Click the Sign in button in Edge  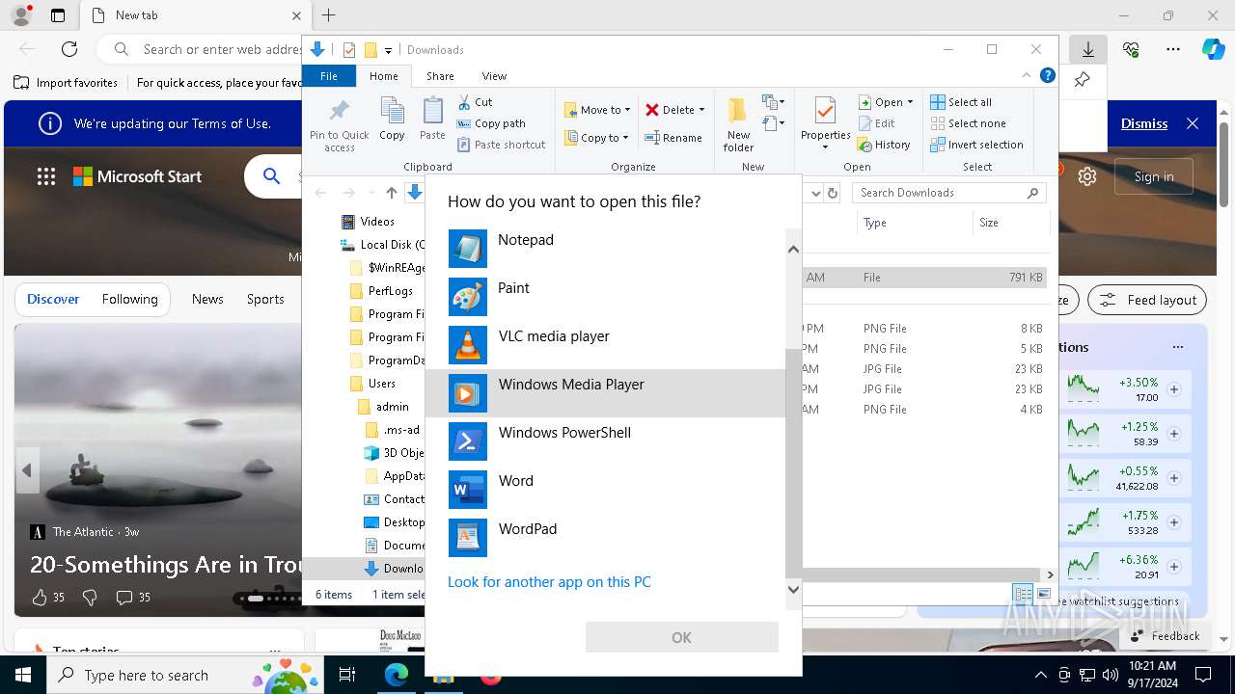point(1154,176)
